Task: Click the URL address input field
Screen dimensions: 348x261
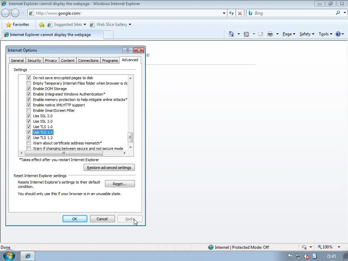Action: pyautogui.click(x=128, y=13)
